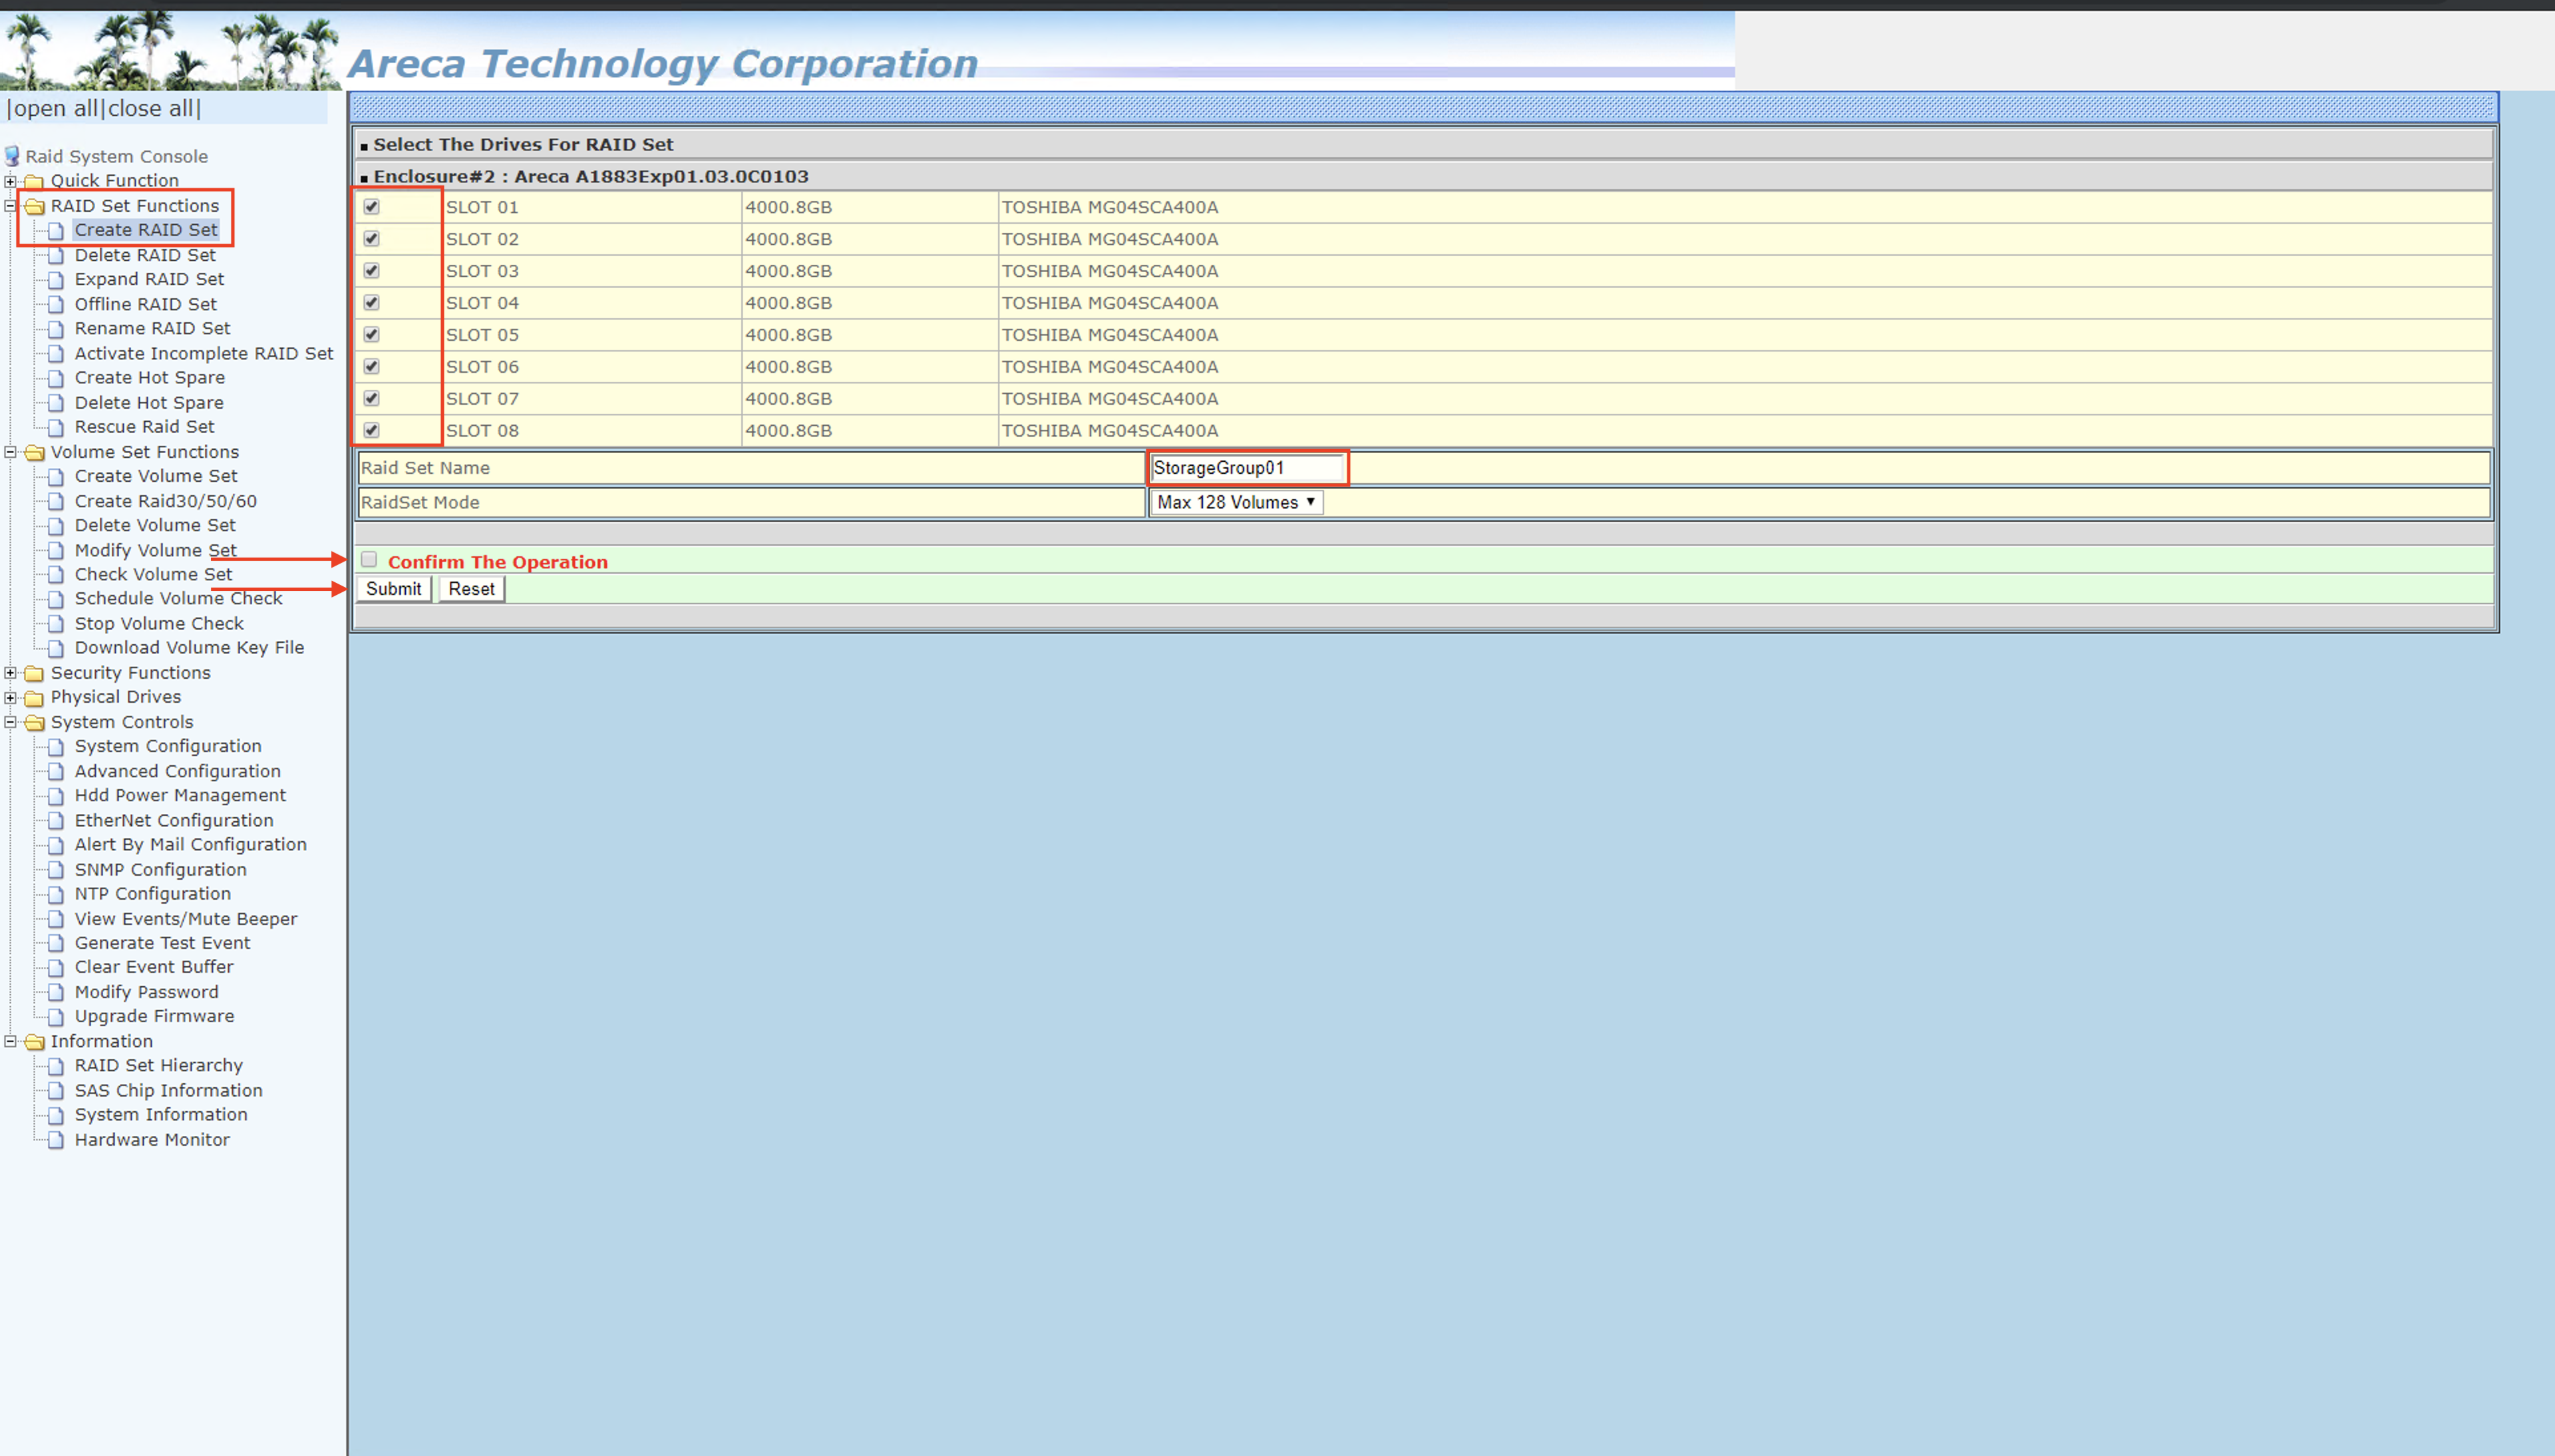Click the Raid Set Name input field

[1246, 468]
